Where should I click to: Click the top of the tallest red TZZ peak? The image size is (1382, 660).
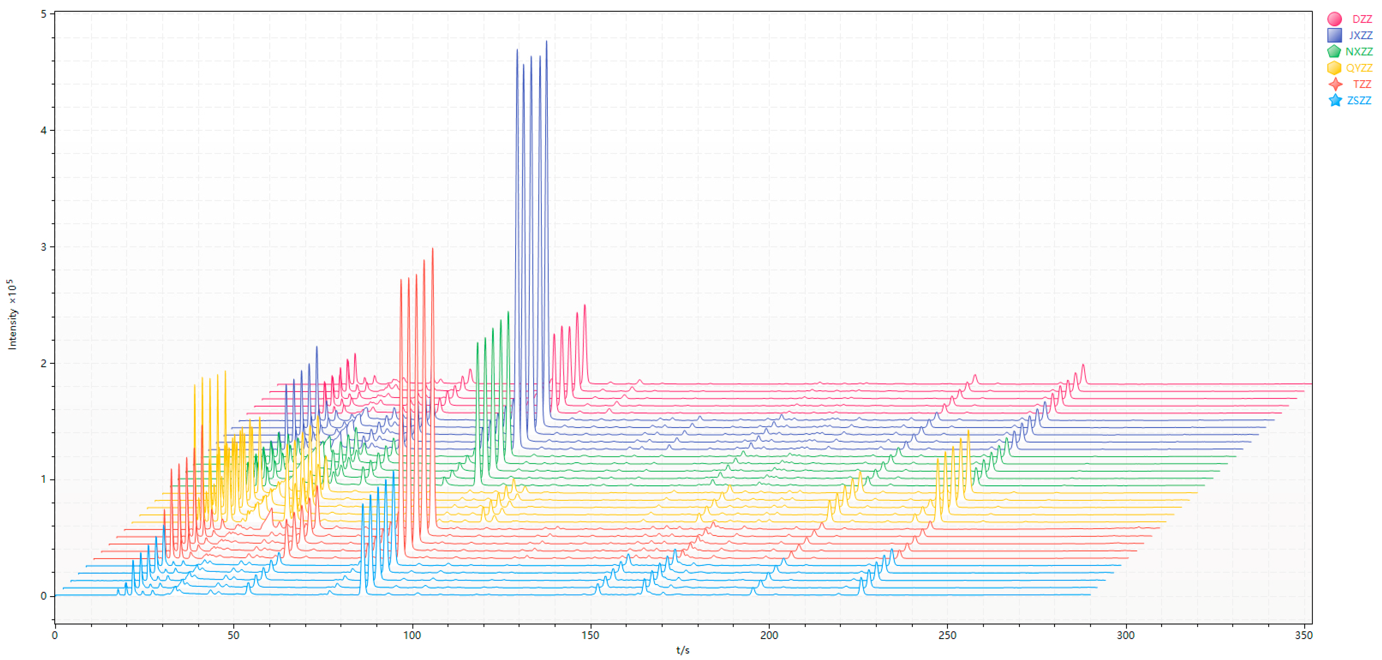(432, 248)
